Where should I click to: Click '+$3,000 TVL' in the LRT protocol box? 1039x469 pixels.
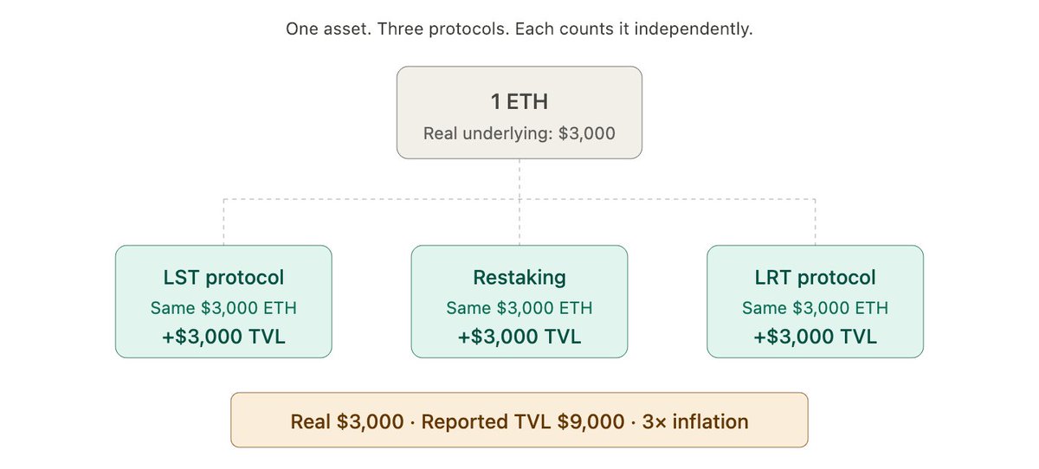[815, 337]
